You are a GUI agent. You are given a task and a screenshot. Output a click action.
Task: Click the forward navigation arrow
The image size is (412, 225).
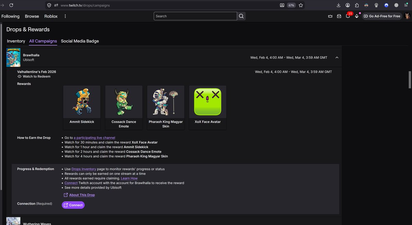(x=1, y=5)
